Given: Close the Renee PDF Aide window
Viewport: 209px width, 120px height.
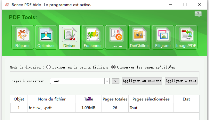Looking at the screenshot, I should click(x=200, y=5).
